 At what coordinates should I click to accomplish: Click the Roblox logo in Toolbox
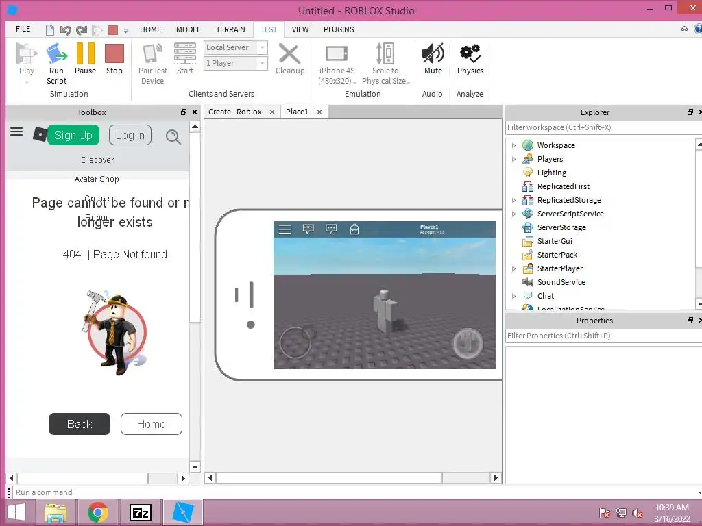pos(40,134)
